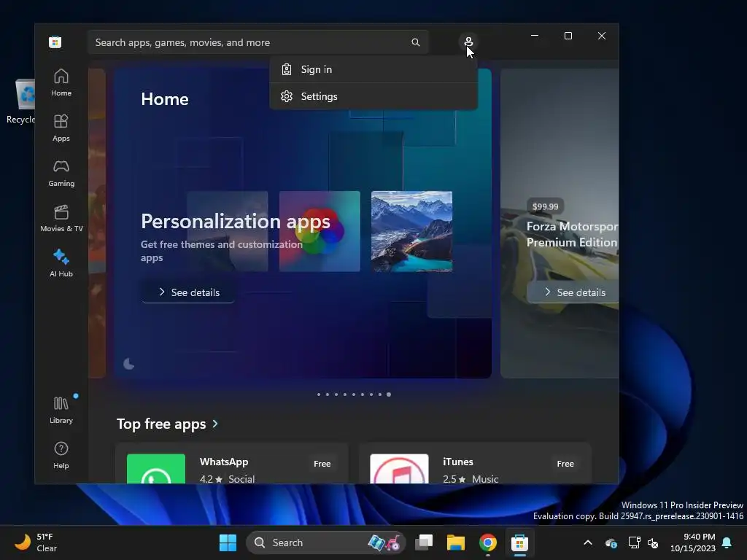Click the $99.99 price tag
Viewport: 747px width, 560px height.
point(545,206)
